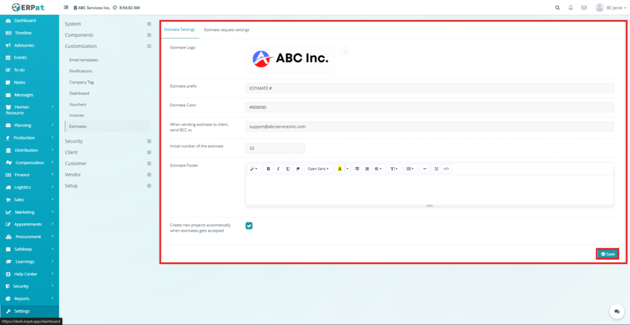Open the mail envelope icon
Viewport: 630px width, 325px height.
pos(584,8)
